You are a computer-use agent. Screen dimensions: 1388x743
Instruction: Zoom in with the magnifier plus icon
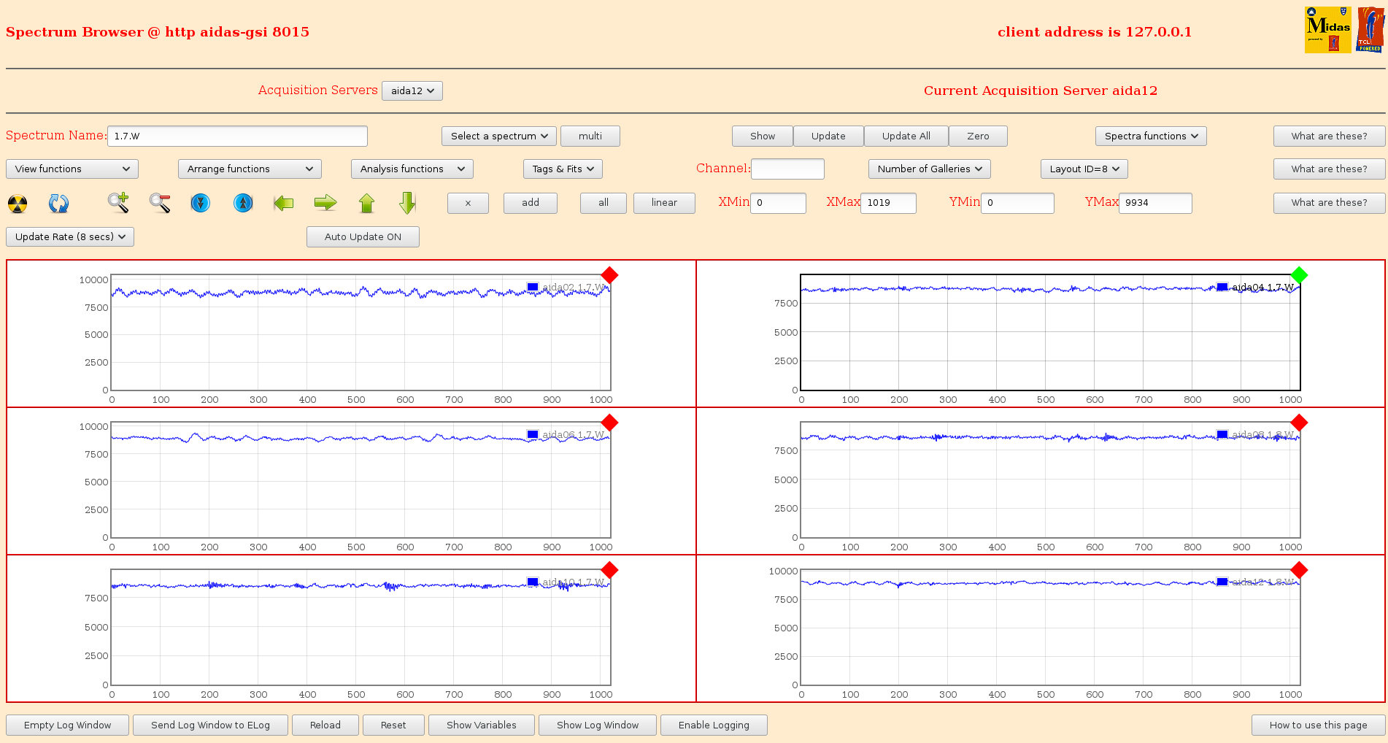coord(118,203)
